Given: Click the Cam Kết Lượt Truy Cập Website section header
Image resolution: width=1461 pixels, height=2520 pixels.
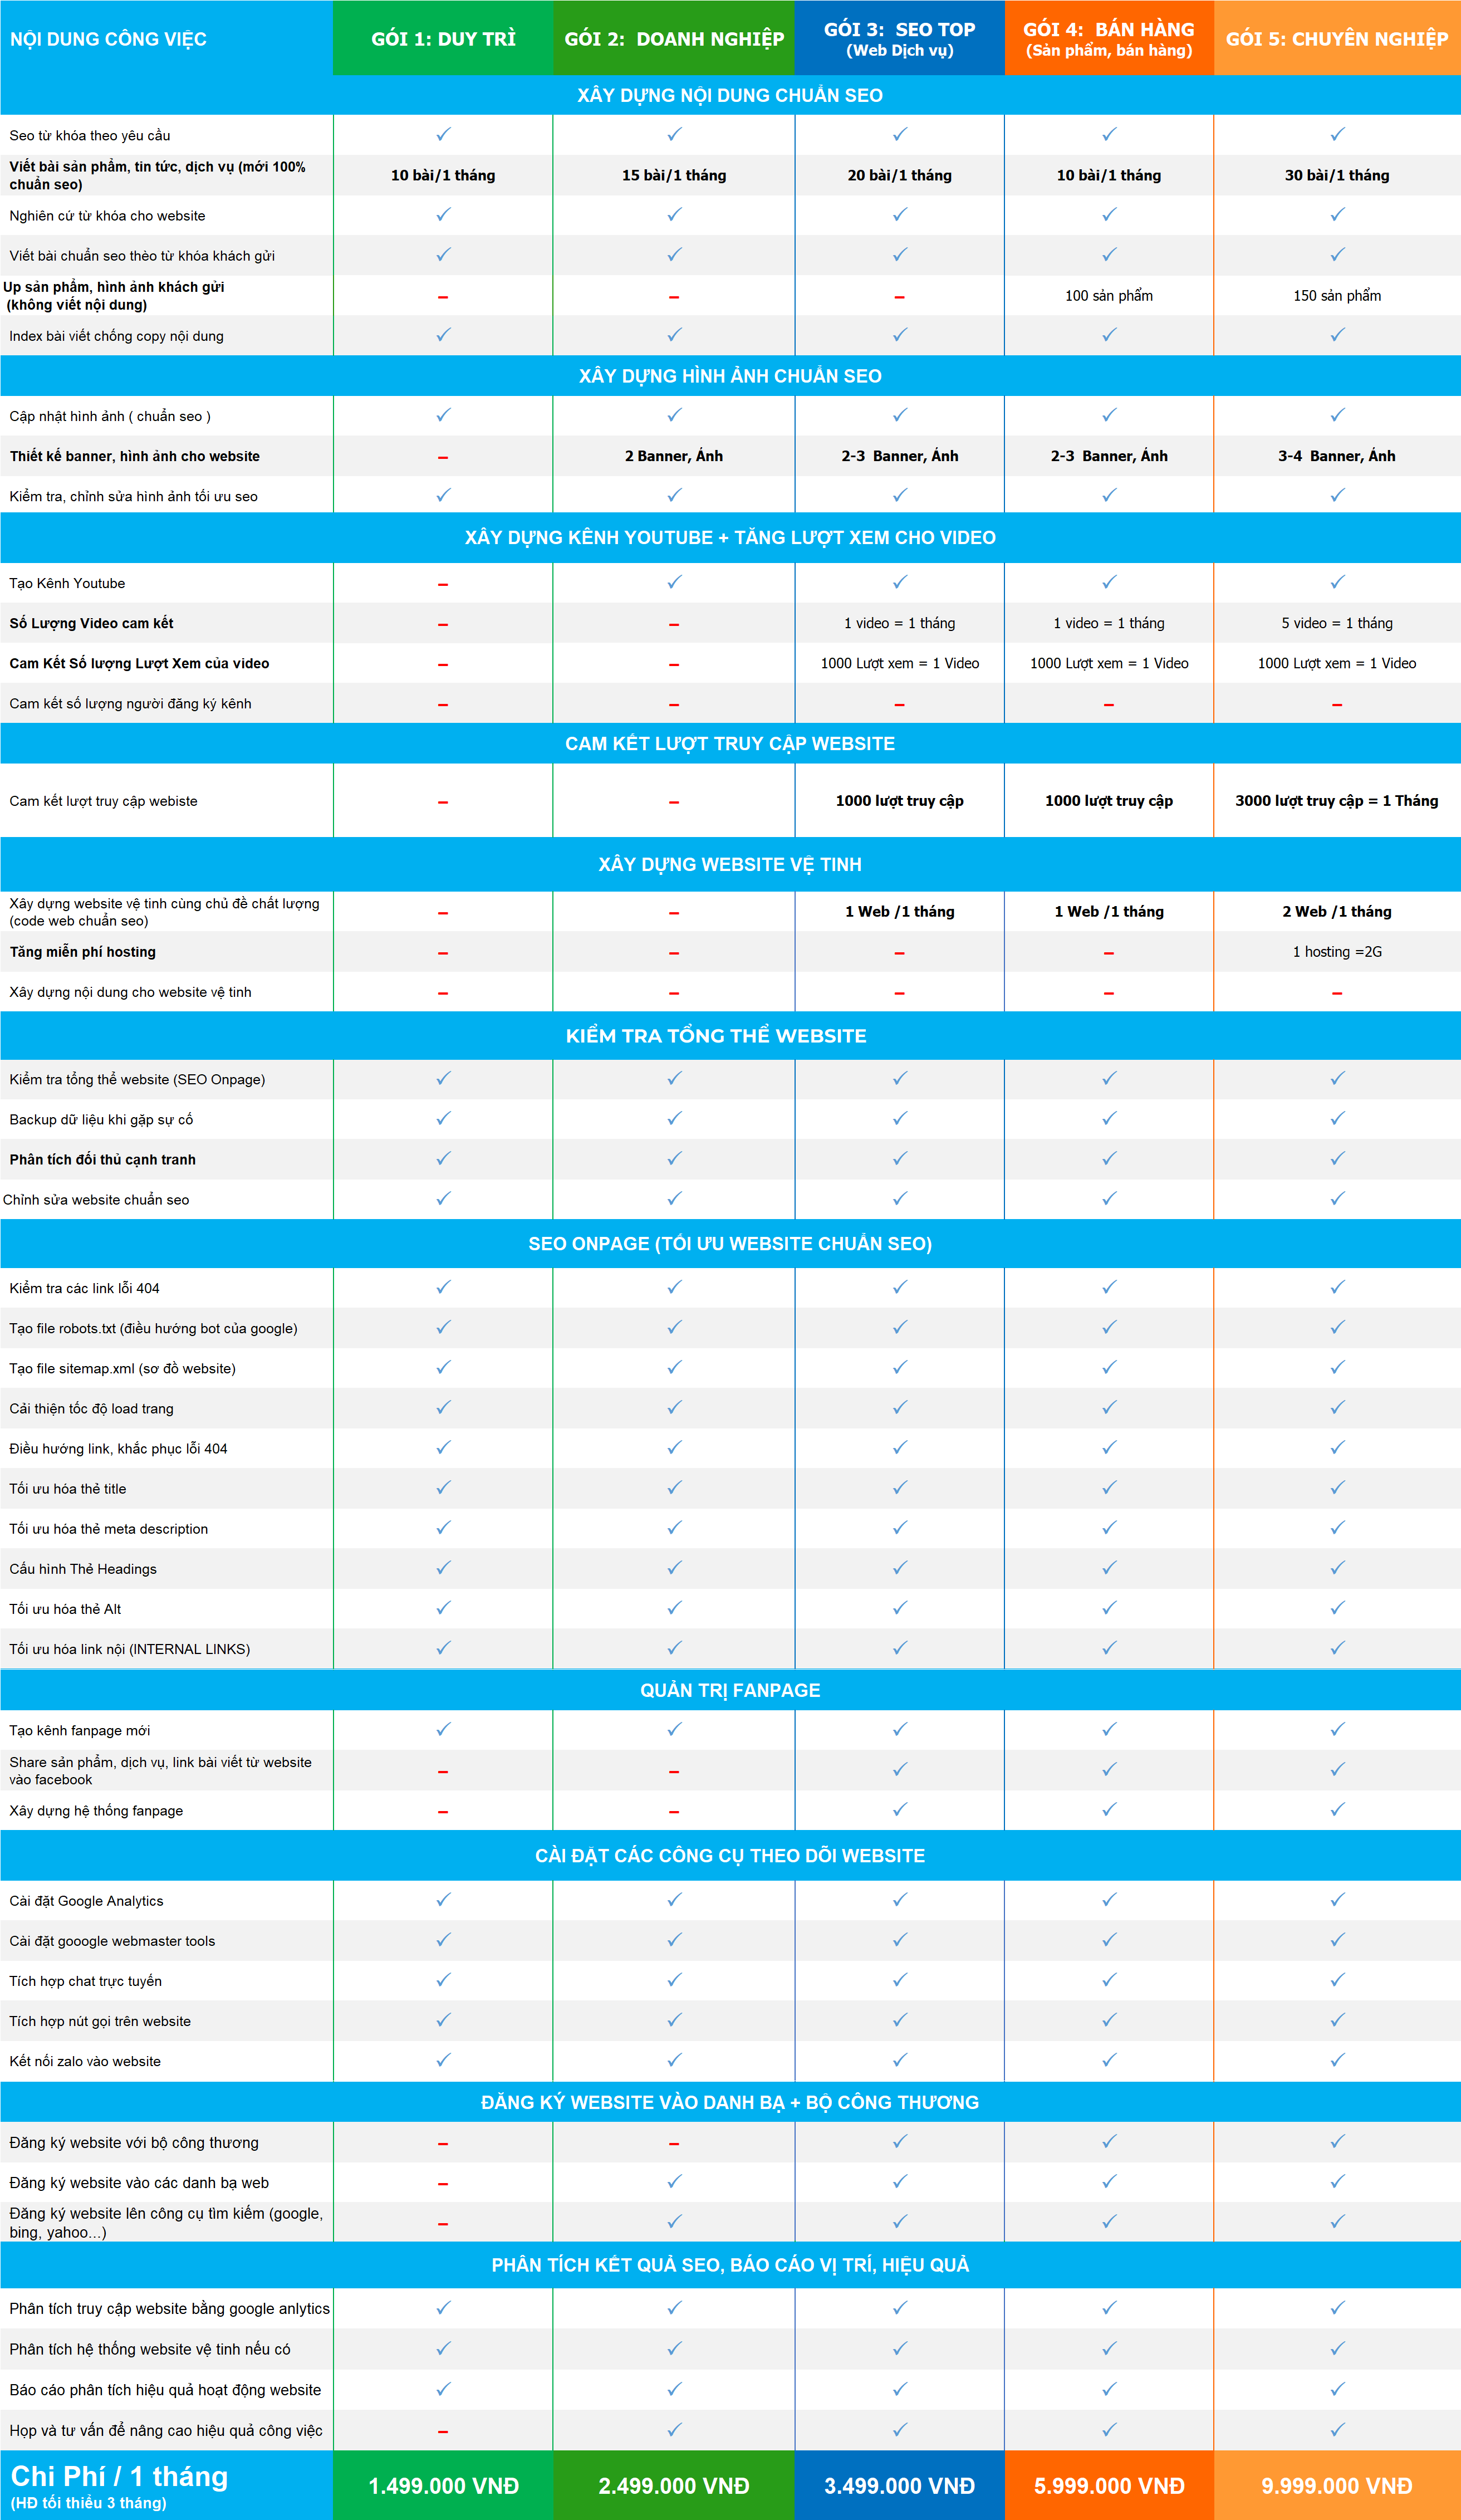Looking at the screenshot, I should pos(730,743).
